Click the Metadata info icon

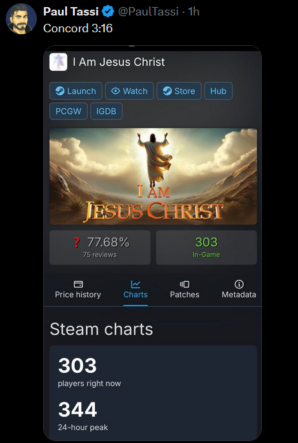click(x=239, y=284)
